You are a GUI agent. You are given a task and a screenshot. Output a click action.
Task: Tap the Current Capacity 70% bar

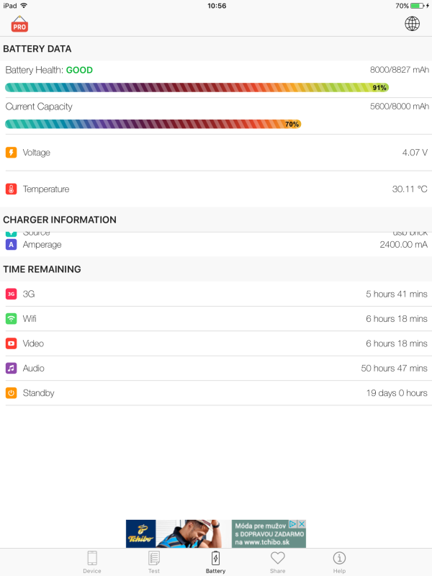coord(153,124)
